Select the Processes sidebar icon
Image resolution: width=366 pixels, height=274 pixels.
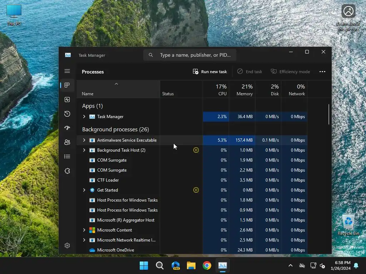[x=67, y=85]
